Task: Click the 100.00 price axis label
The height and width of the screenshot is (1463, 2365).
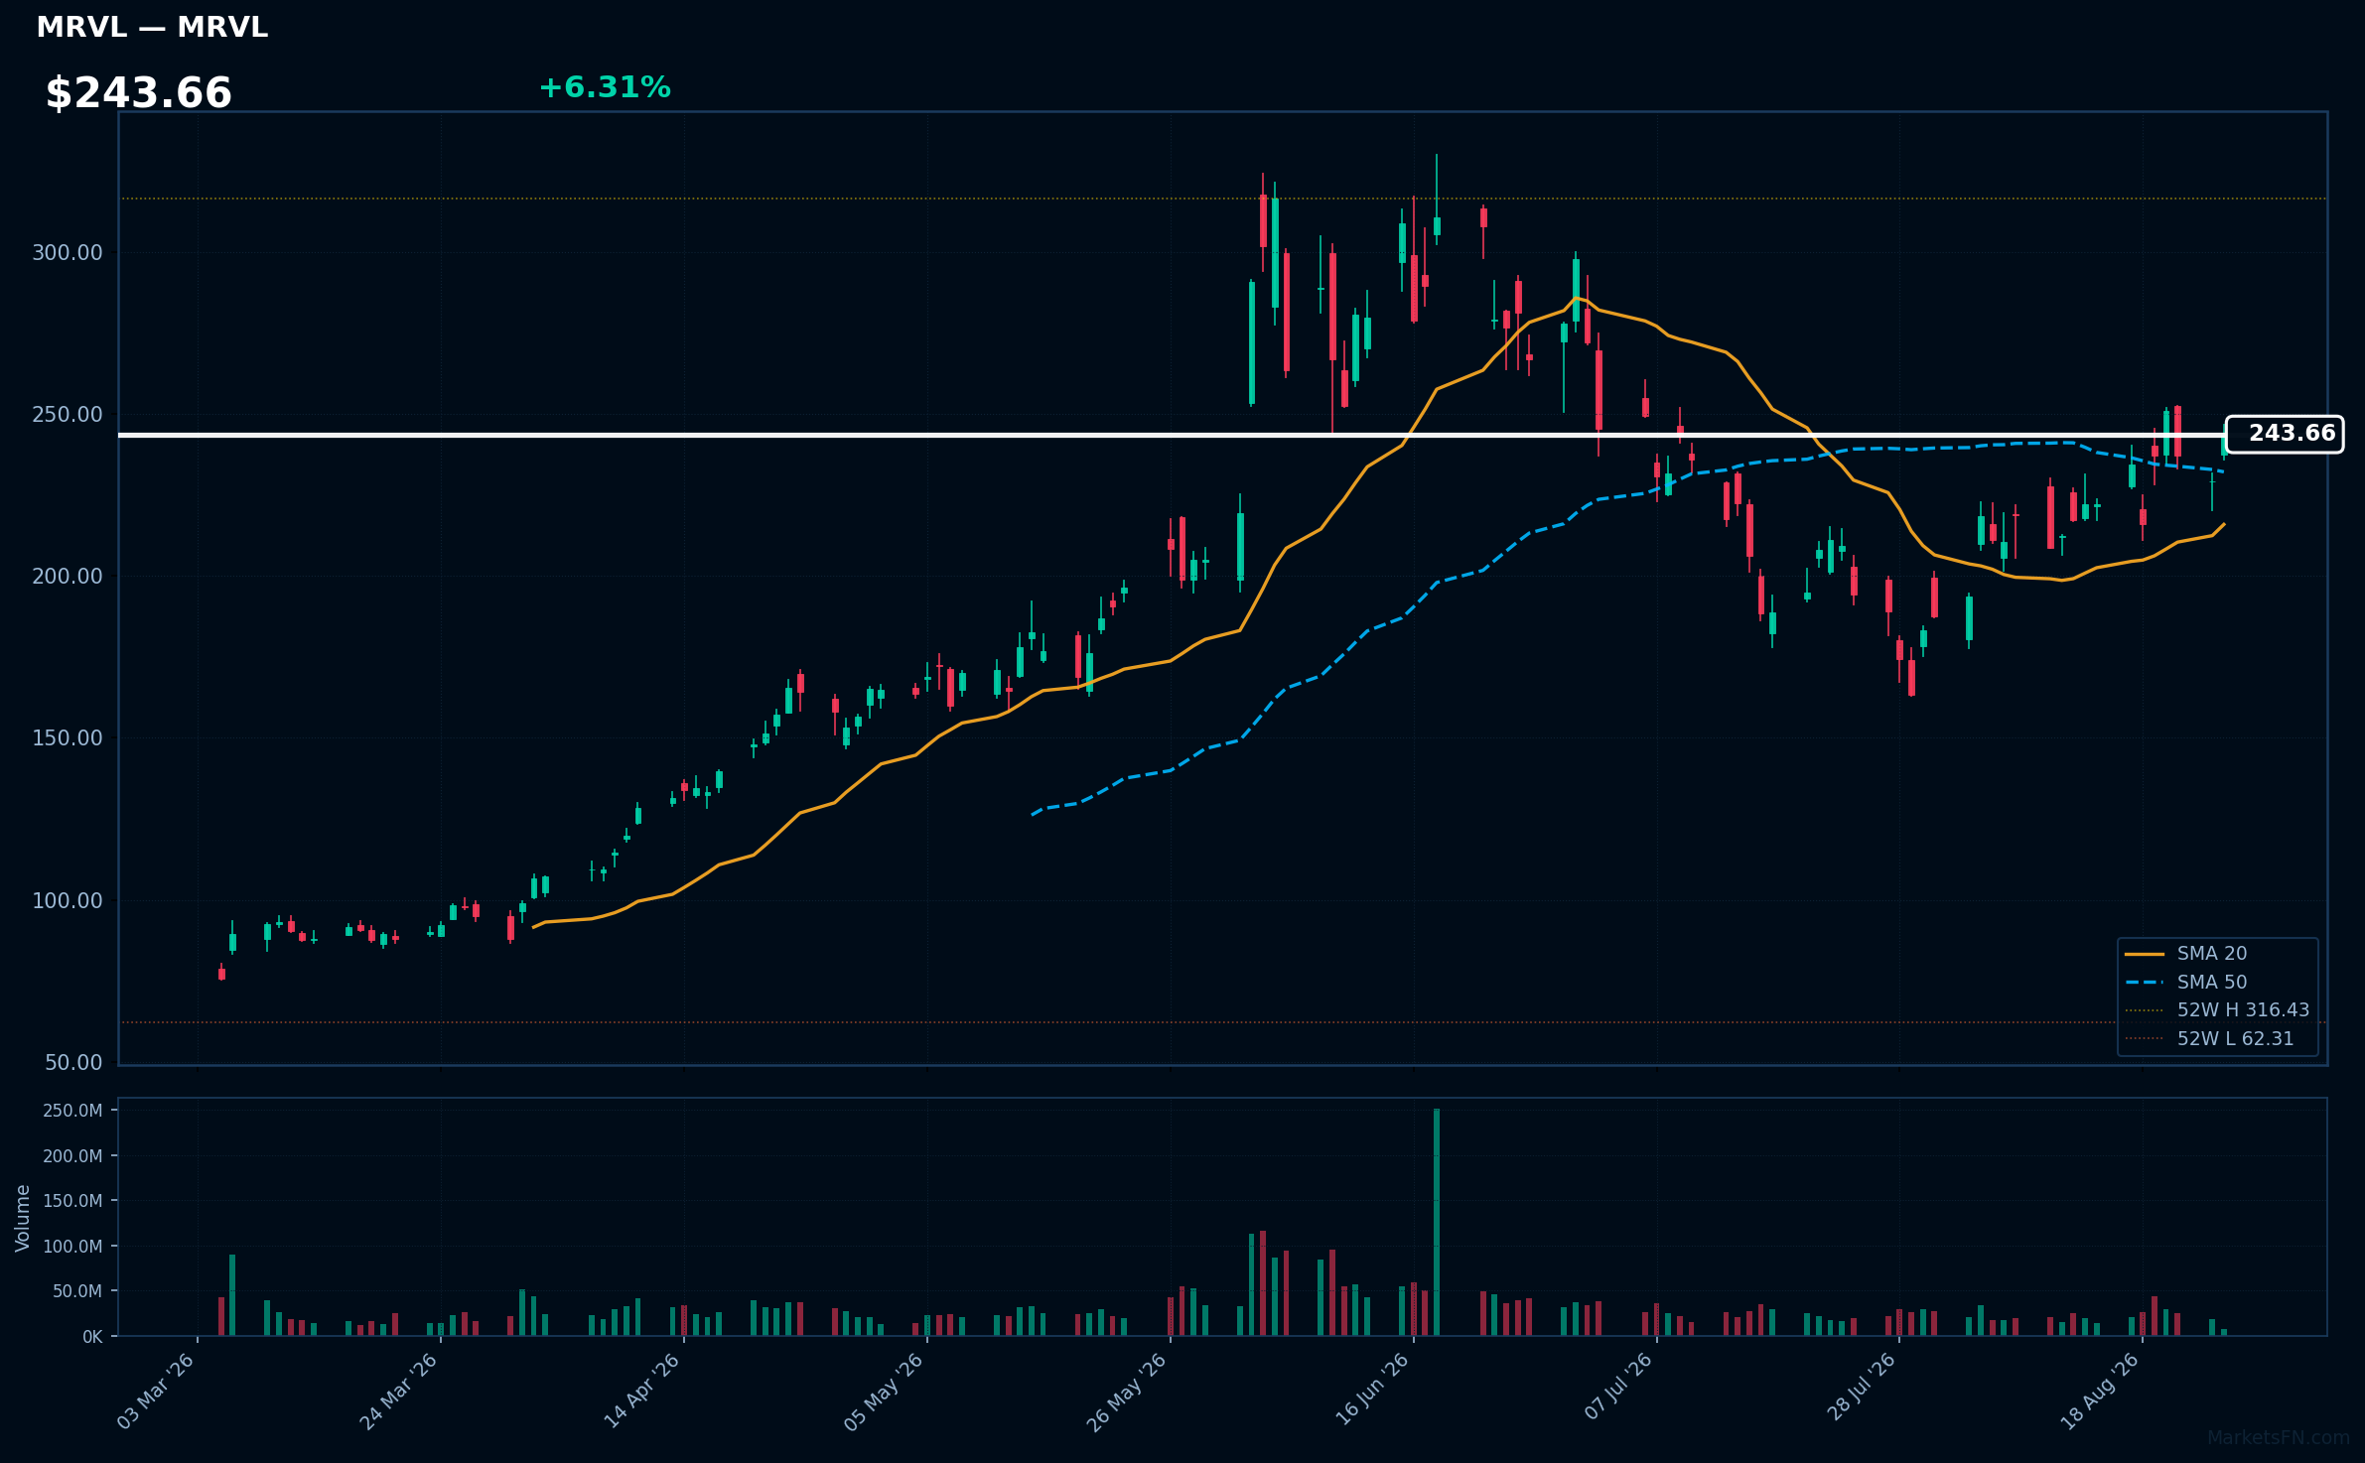Action: pos(68,901)
